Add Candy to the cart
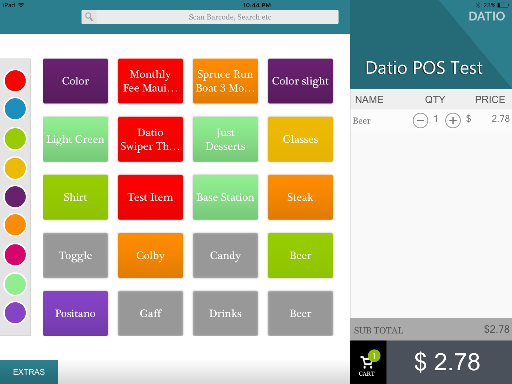Screen dimensions: 512x384 click(225, 255)
